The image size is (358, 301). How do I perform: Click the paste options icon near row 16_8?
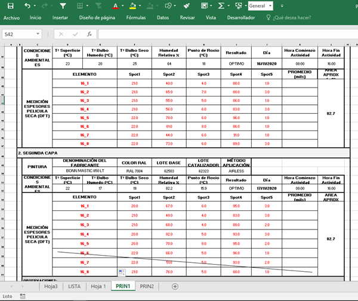click(x=121, y=272)
